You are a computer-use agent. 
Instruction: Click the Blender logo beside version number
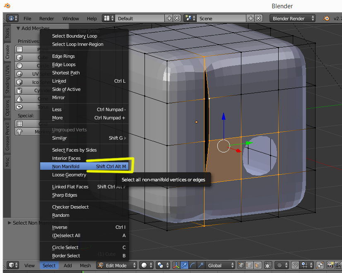click(x=326, y=18)
